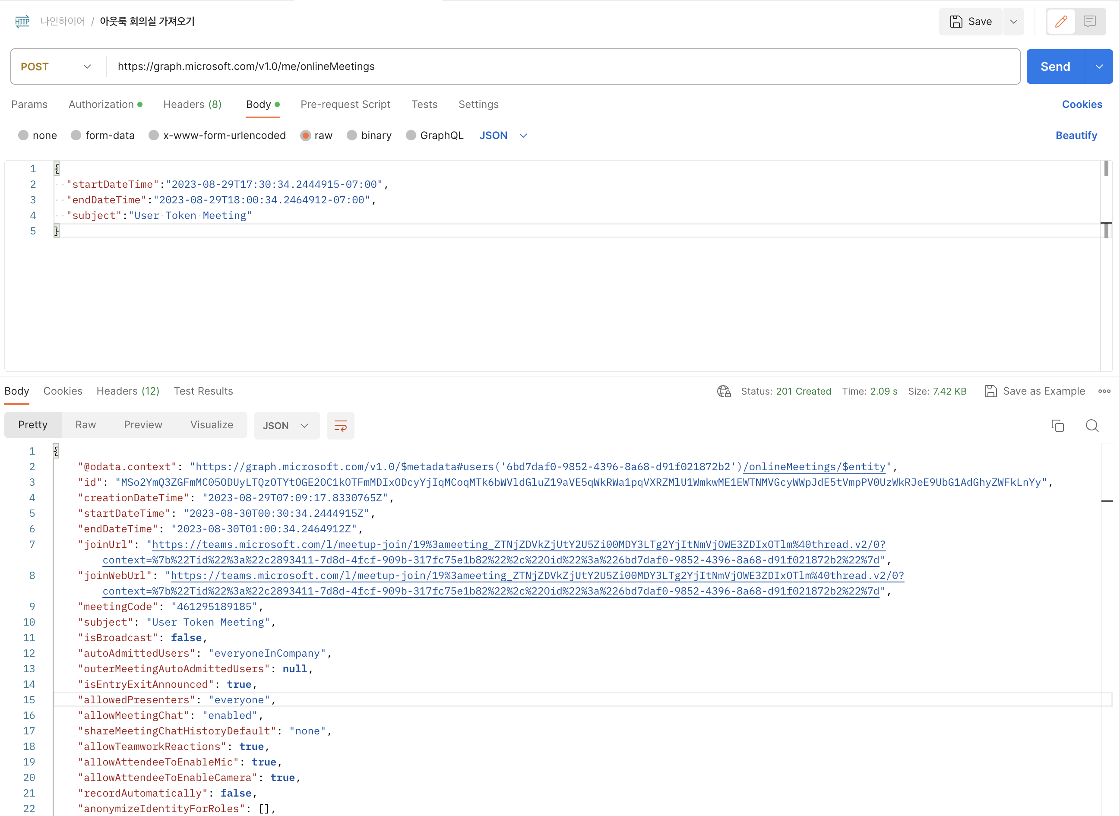
Task: Click Save as Example text
Action: (x=1044, y=391)
